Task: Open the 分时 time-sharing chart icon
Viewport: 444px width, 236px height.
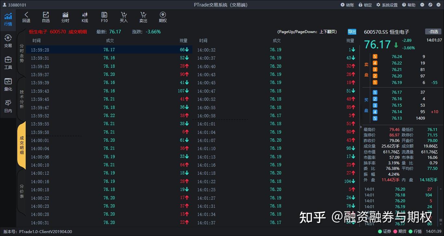Action: pyautogui.click(x=65, y=17)
